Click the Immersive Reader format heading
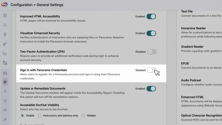The image size is (222, 125). click(193, 28)
